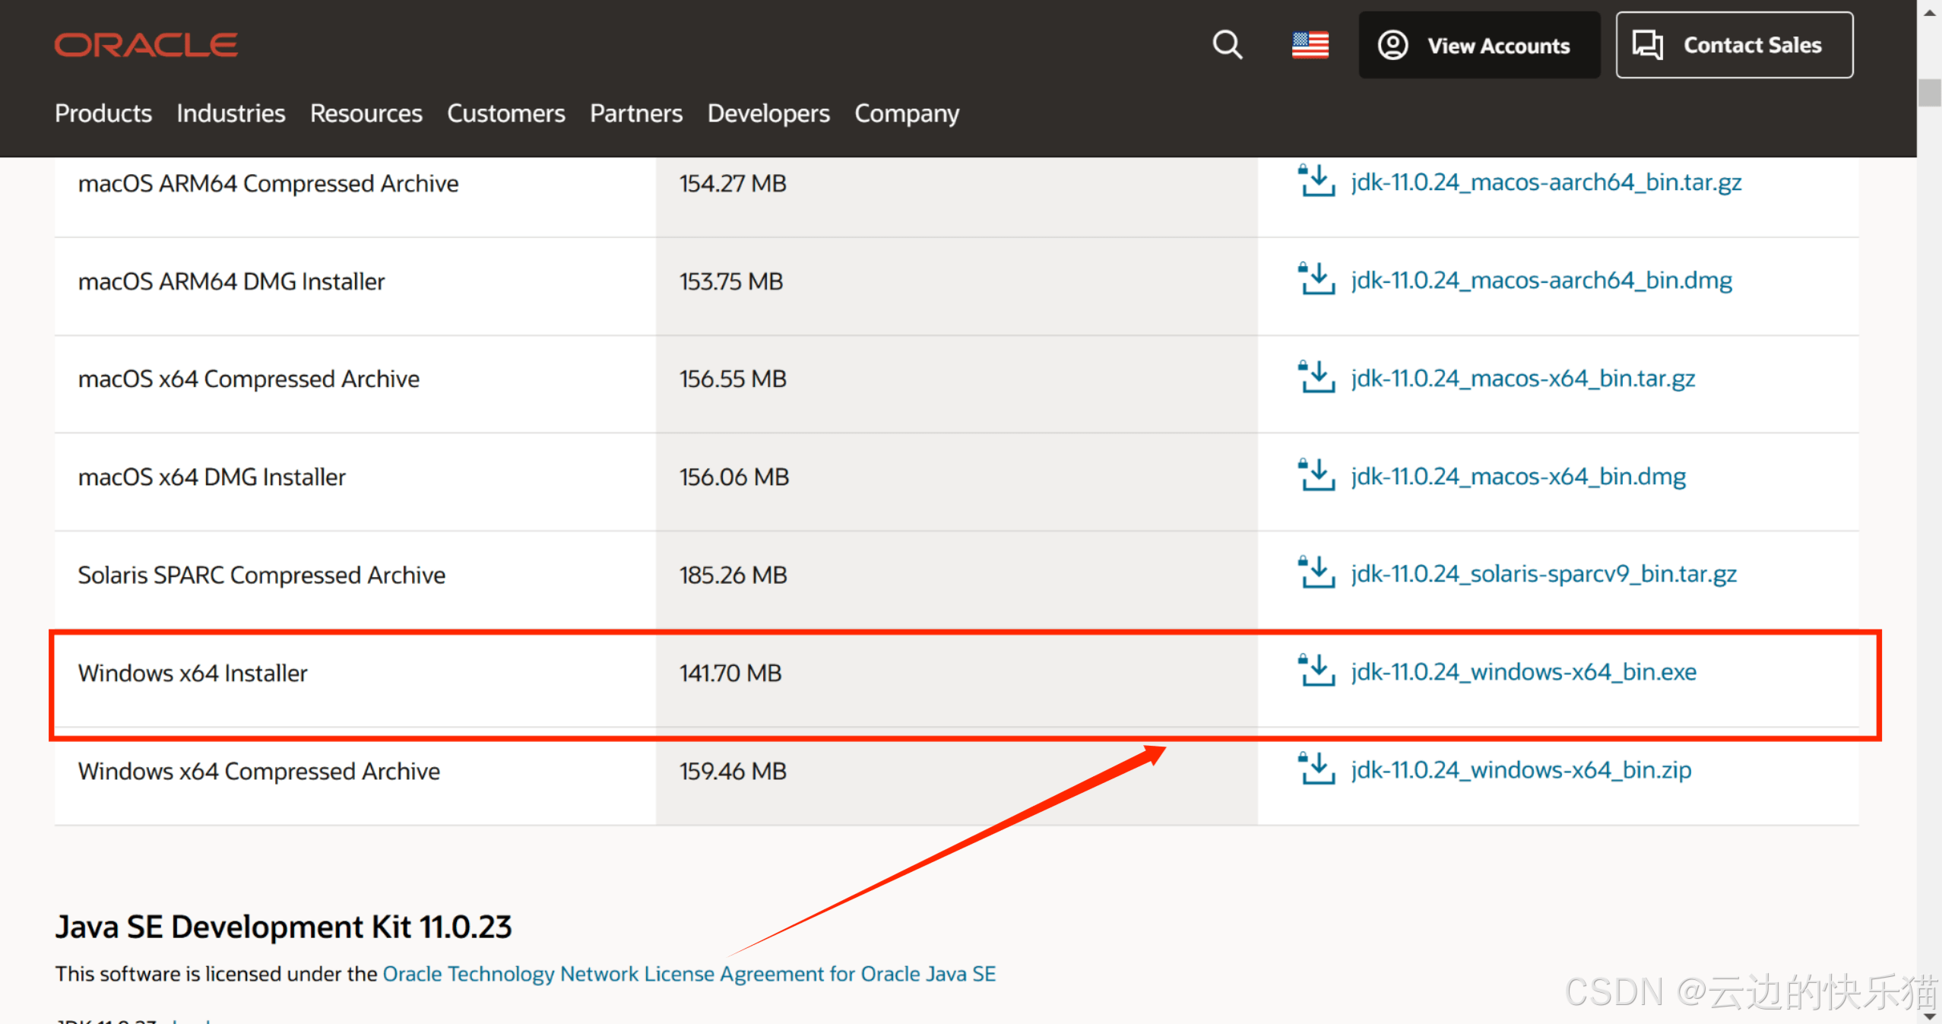Click the vertical scrollbar thumb
This screenshot has height=1024, width=1942.
(1929, 93)
